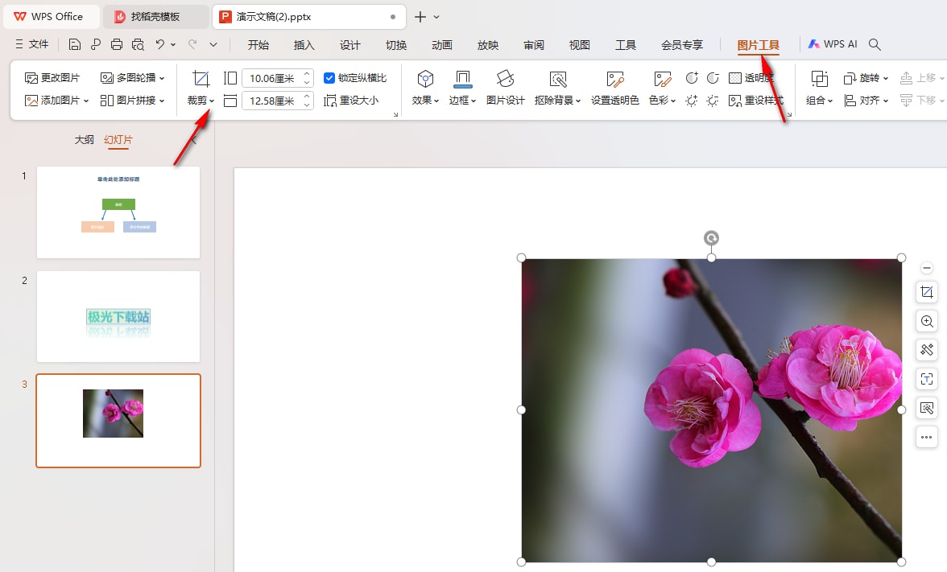Expand the 图片拼接 dropdown
Image resolution: width=947 pixels, height=572 pixels.
(x=162, y=101)
